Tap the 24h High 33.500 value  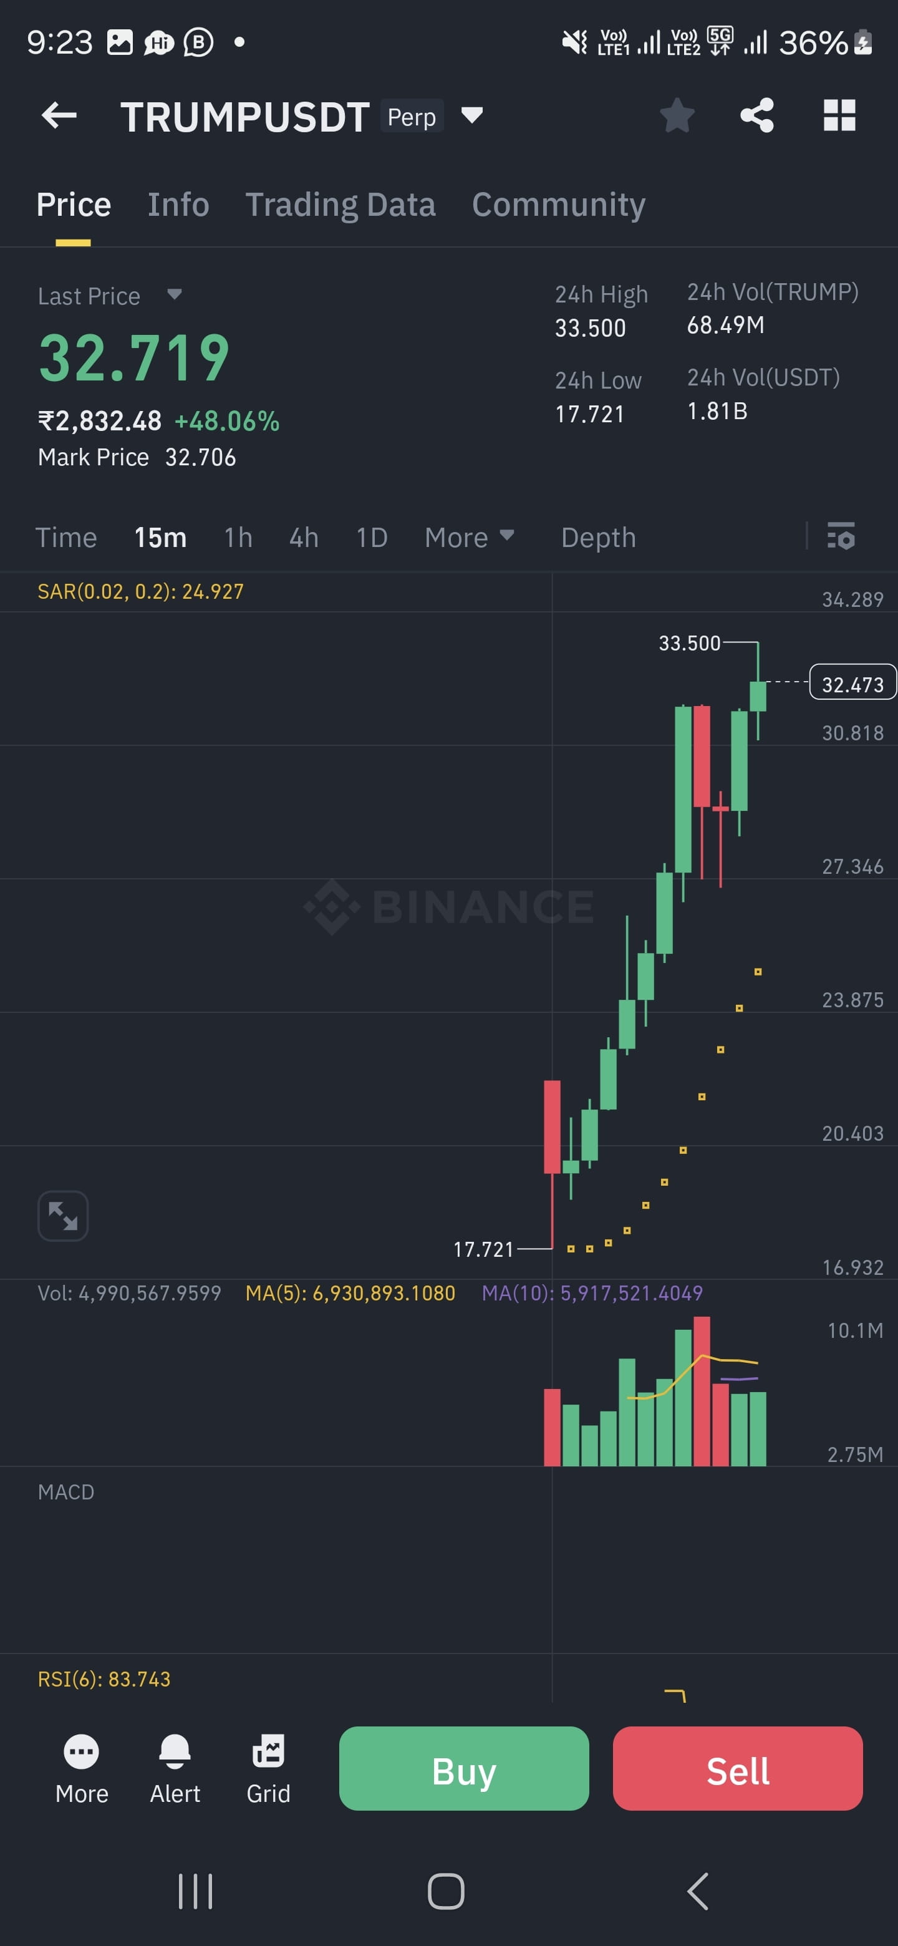[x=591, y=328]
